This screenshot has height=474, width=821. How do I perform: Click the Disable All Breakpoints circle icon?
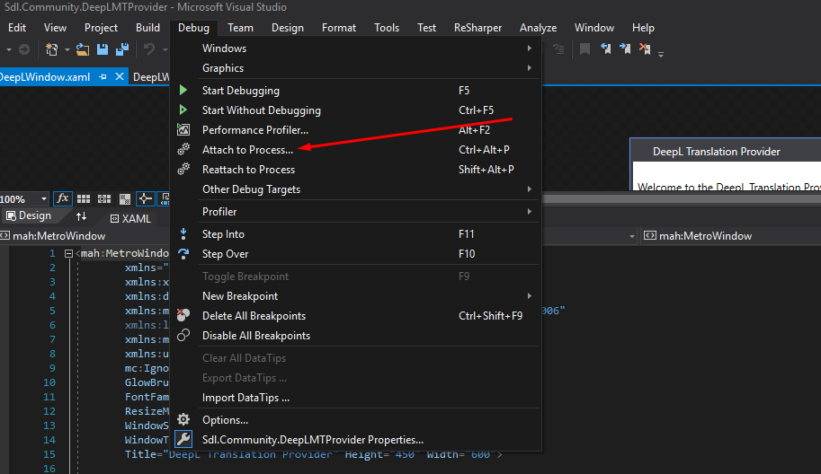click(x=183, y=335)
